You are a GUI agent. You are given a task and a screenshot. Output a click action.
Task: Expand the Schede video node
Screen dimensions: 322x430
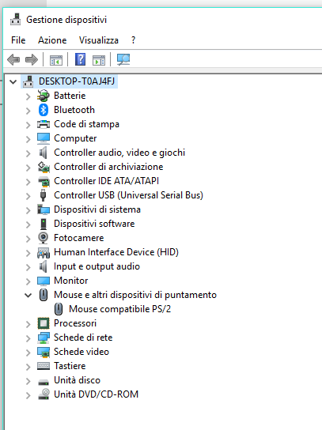point(28,353)
